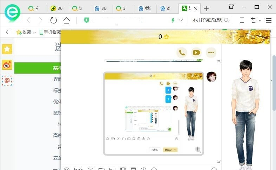The width and height of the screenshot is (276, 170).
Task: Open the screenshot image in chat message
Action: coord(154,114)
